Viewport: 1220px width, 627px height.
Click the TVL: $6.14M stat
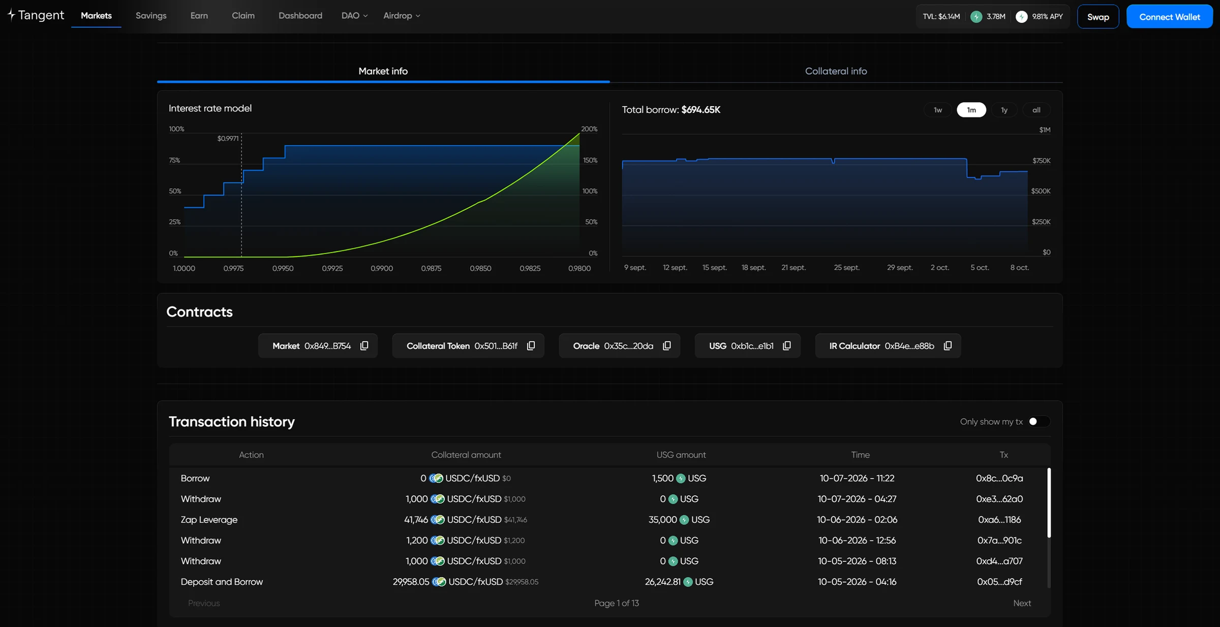(941, 17)
